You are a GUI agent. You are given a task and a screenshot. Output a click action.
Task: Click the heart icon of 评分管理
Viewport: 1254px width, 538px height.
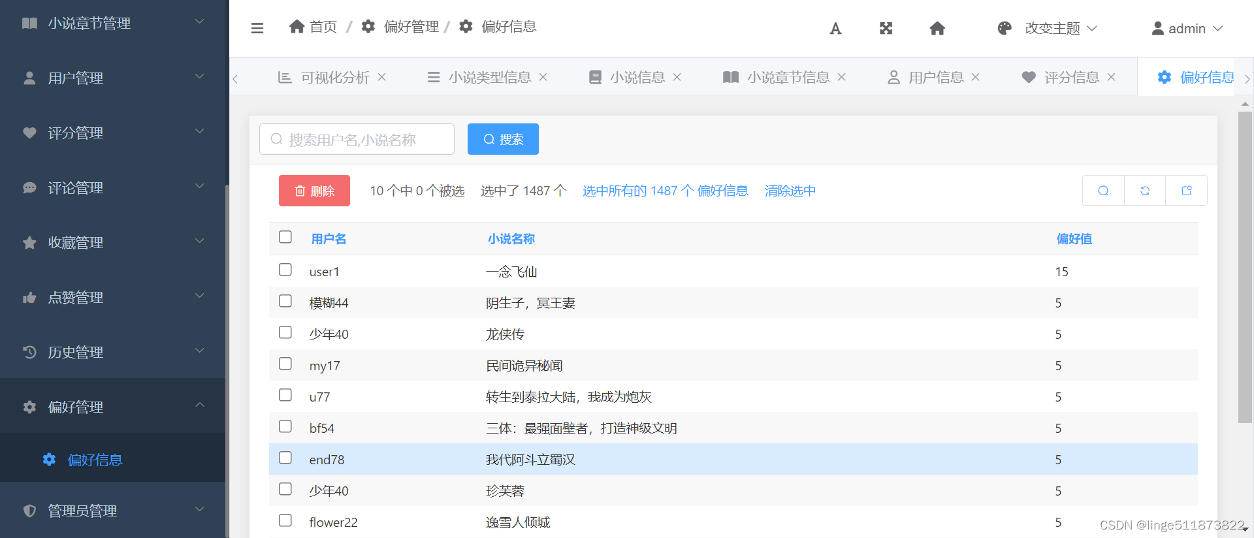pos(29,133)
